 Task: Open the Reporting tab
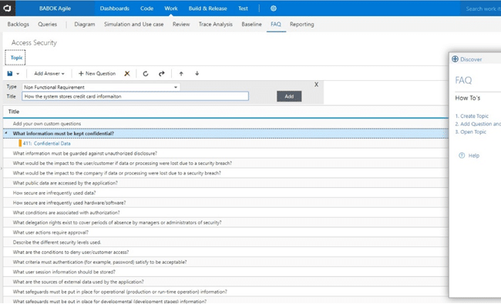pos(301,25)
